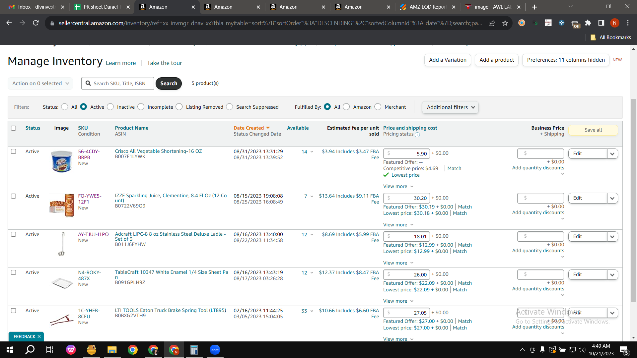Open the TunnelBear app on the taskbar
Image resolution: width=637 pixels, height=358 pixels.
91,350
